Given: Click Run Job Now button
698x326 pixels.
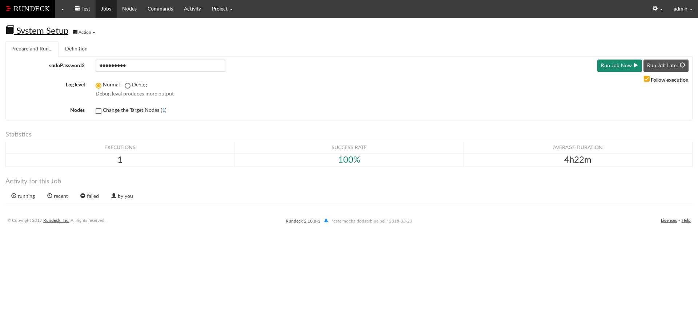Looking at the screenshot, I should (619, 66).
